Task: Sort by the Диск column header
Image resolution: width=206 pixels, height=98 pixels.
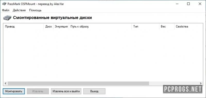Action: (x=48, y=27)
